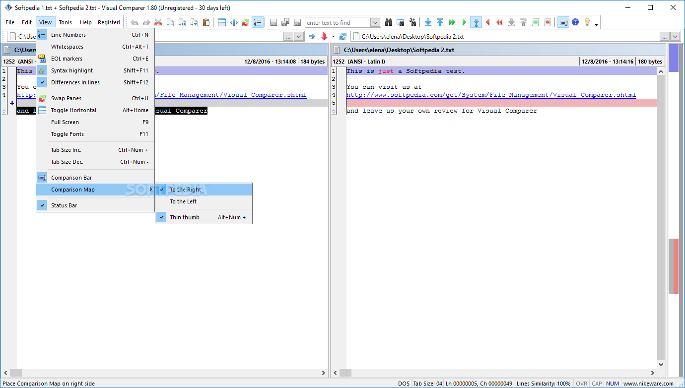685x388 pixels.
Task: Click the blue arrow between path fields
Action: click(x=312, y=36)
